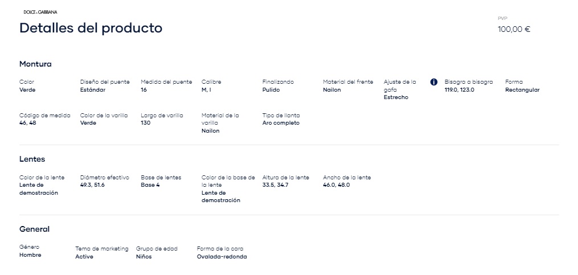
Task: Click the Dolce & Gabbana logo
Action: coord(40,12)
